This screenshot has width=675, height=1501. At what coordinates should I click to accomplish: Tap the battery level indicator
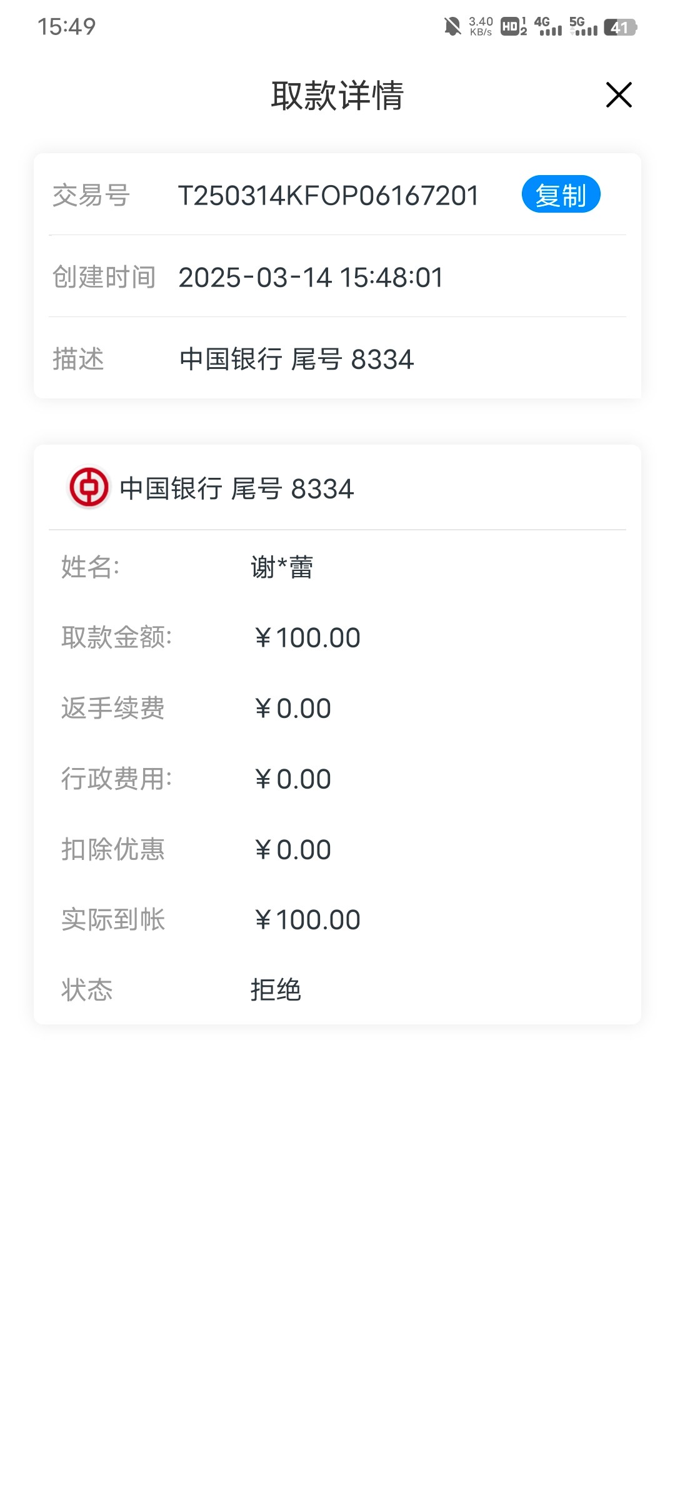619,28
